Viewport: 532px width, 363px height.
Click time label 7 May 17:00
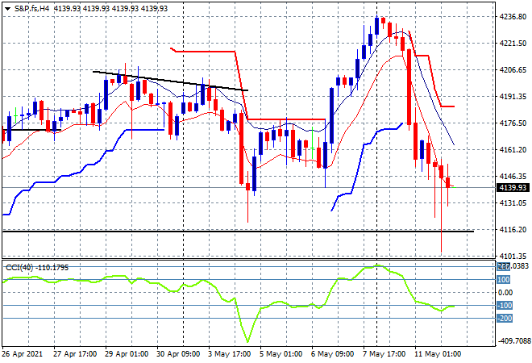point(384,354)
